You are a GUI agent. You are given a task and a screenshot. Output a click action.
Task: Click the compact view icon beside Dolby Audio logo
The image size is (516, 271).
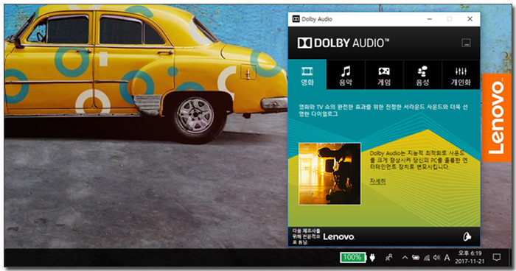pyautogui.click(x=466, y=43)
